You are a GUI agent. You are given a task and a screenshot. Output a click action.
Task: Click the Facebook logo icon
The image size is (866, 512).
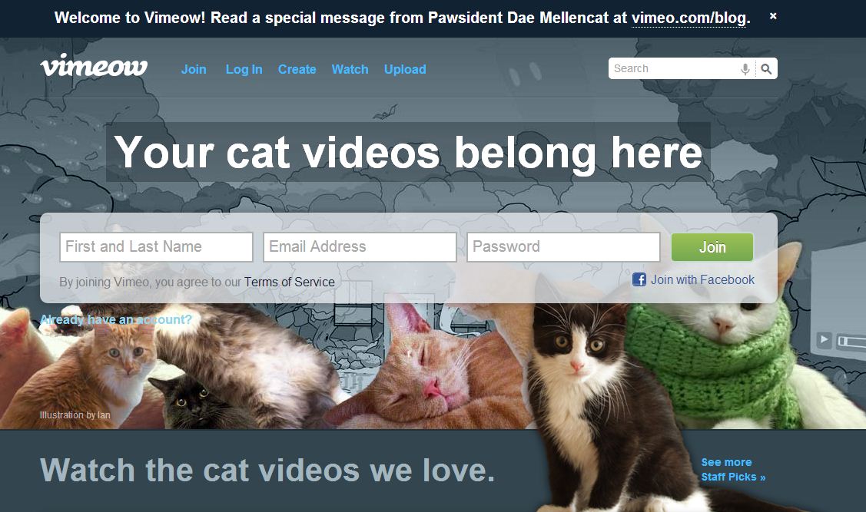(639, 279)
